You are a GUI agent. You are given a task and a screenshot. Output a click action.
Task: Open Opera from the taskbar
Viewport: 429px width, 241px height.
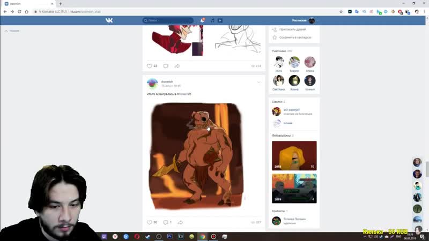pyautogui.click(x=137, y=237)
